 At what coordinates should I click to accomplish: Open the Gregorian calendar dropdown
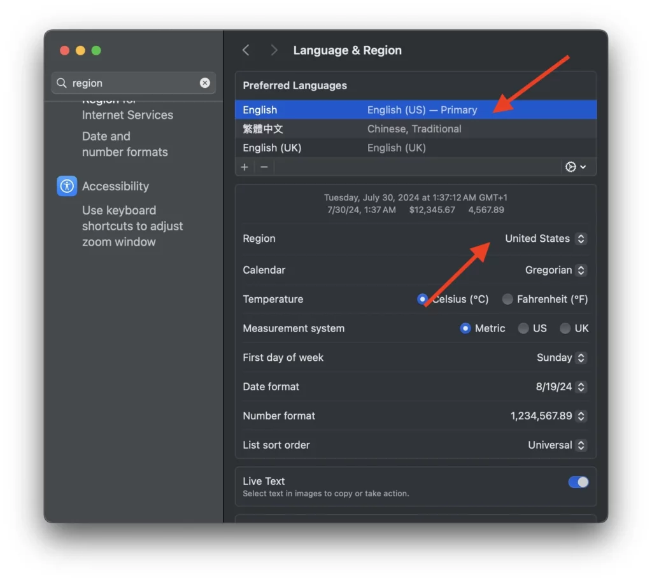point(555,270)
